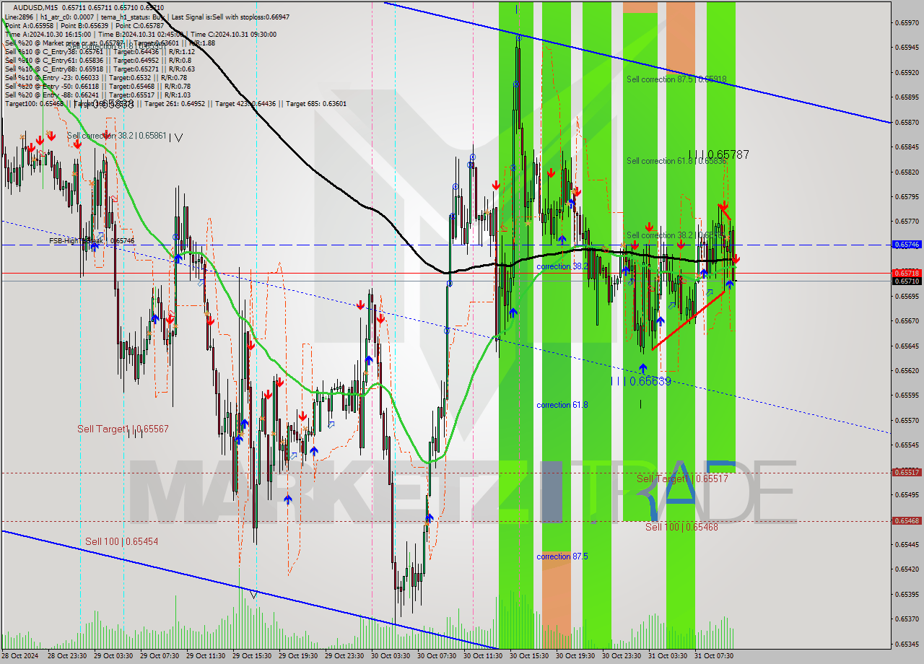The image size is (924, 664).
Task: Click the 0.65820 price scale value
Action: [907, 172]
